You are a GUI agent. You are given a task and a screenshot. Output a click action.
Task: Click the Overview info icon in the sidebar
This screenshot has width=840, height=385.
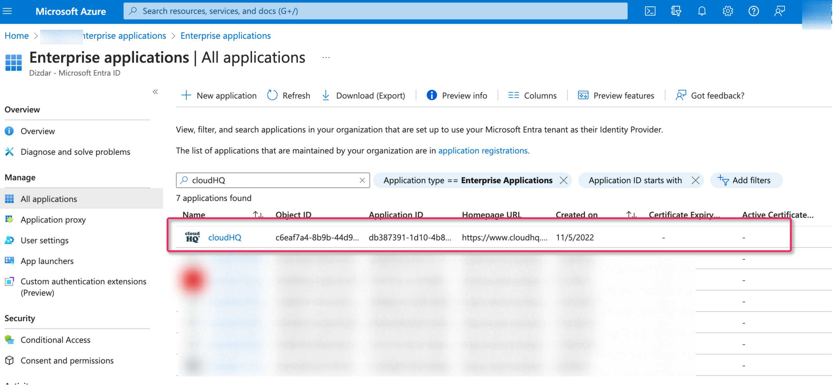coord(9,131)
